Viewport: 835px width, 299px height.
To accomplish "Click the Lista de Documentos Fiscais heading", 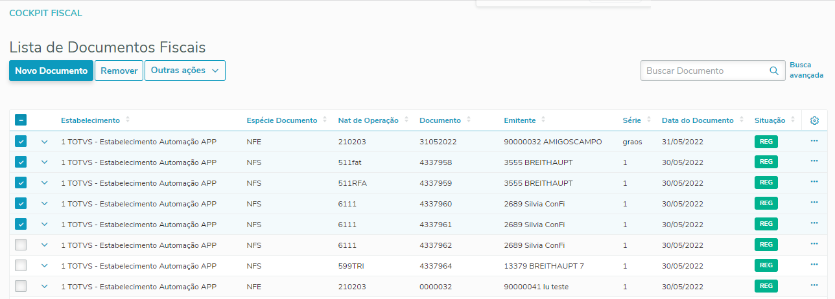I will pos(108,47).
